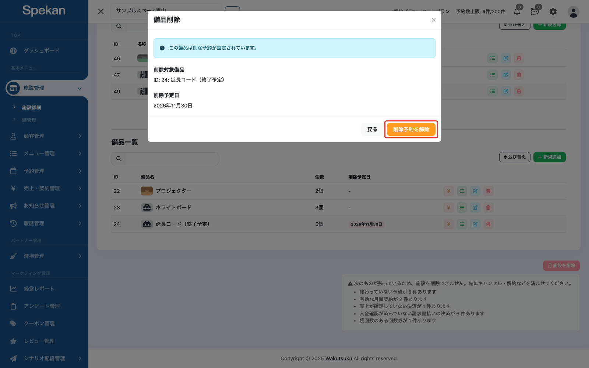
Task: Edit the row with ID 46
Action: [506, 58]
